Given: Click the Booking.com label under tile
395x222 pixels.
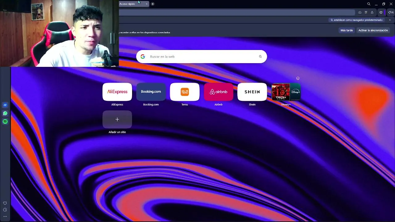Looking at the screenshot, I should click(x=151, y=105).
